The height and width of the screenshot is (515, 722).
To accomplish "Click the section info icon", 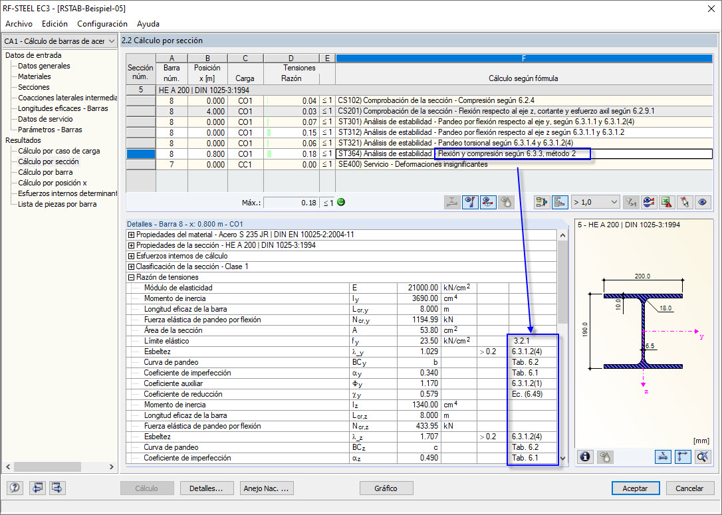I will tap(586, 456).
